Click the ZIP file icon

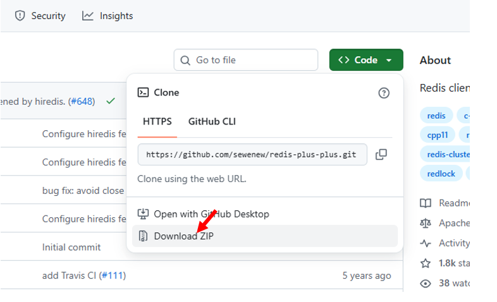point(144,236)
